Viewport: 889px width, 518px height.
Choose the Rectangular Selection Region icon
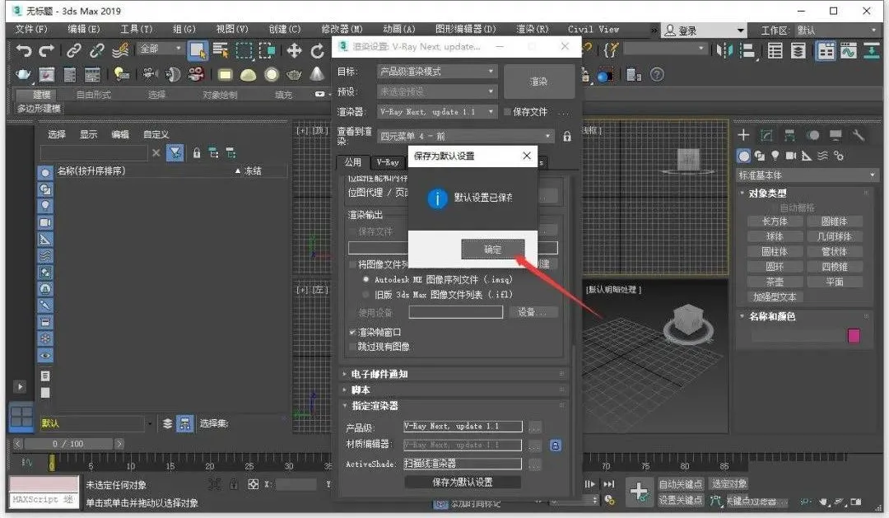pos(244,50)
